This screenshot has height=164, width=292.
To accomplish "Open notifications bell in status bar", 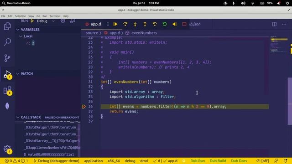I will click(285, 161).
